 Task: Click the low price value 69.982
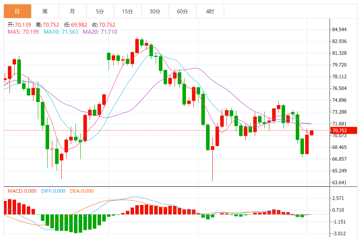(x=79, y=25)
